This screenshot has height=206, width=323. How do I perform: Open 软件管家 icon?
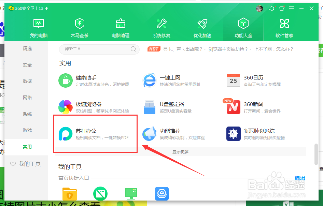tap(284, 24)
